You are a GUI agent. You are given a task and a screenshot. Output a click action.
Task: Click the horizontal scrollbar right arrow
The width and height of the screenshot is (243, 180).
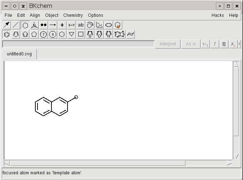(229, 163)
